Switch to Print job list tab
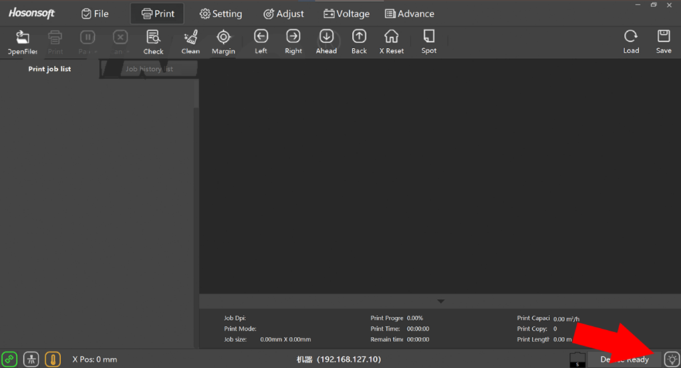 [49, 69]
